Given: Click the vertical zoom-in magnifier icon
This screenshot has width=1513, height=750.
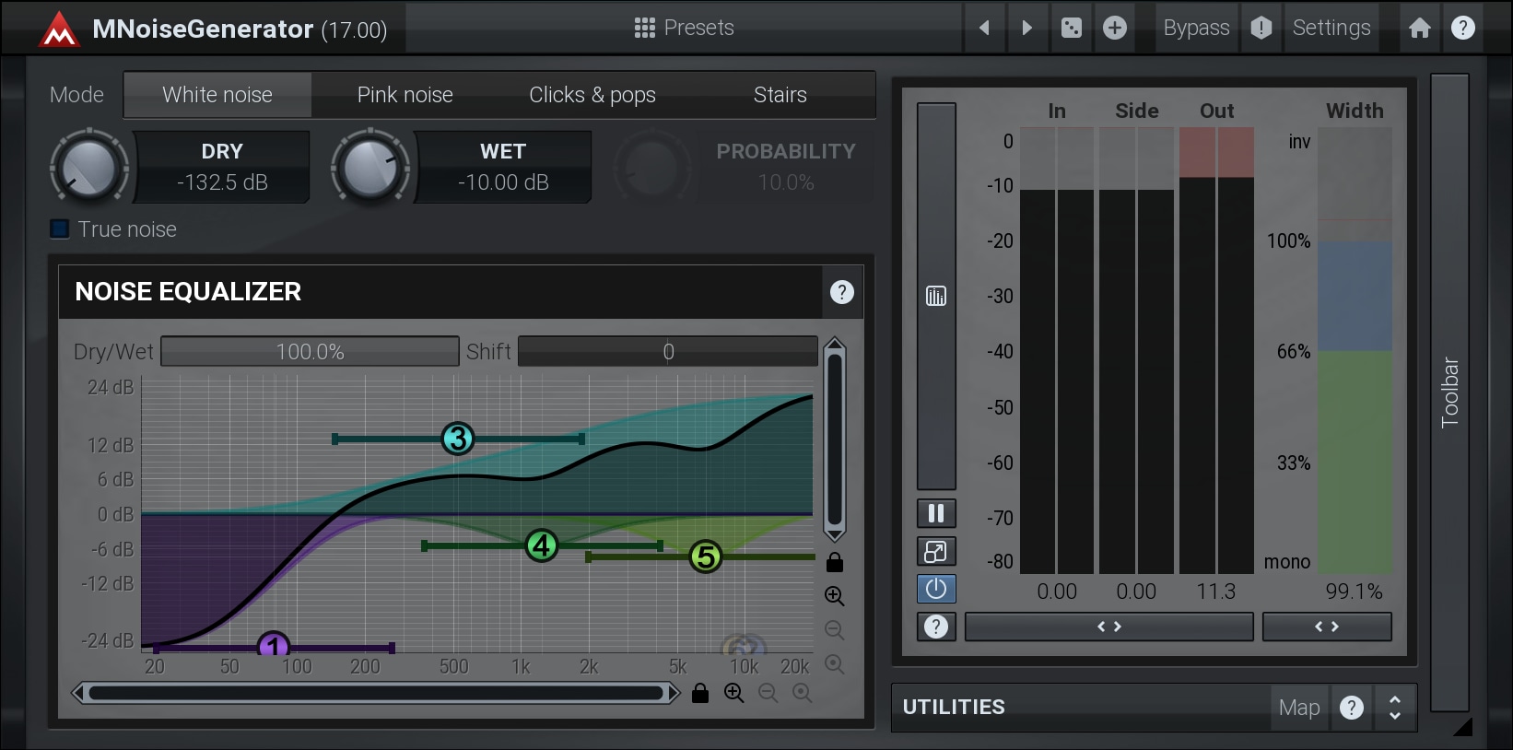Looking at the screenshot, I should coord(834,596).
